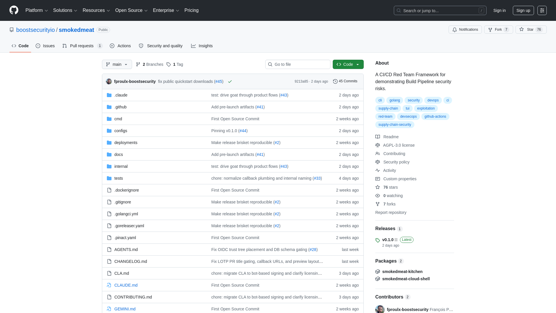Open the boostsecurityio owner link
The width and height of the screenshot is (556, 313).
(35, 30)
